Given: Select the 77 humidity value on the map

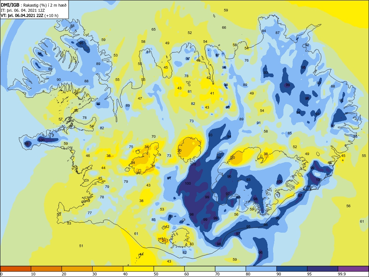Looking at the screenshot, I should pyautogui.click(x=90, y=213).
